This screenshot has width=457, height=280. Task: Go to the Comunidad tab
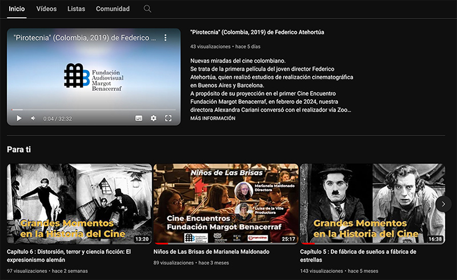[x=113, y=9]
